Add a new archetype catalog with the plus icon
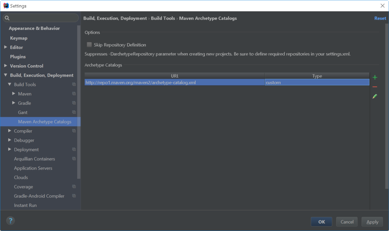 (375, 77)
